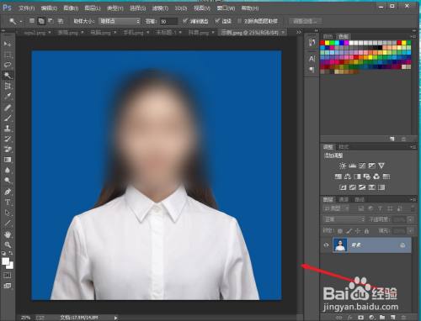Toggle lock all padlock icon
Image resolution: width=421 pixels, height=321 pixels.
coord(366,231)
